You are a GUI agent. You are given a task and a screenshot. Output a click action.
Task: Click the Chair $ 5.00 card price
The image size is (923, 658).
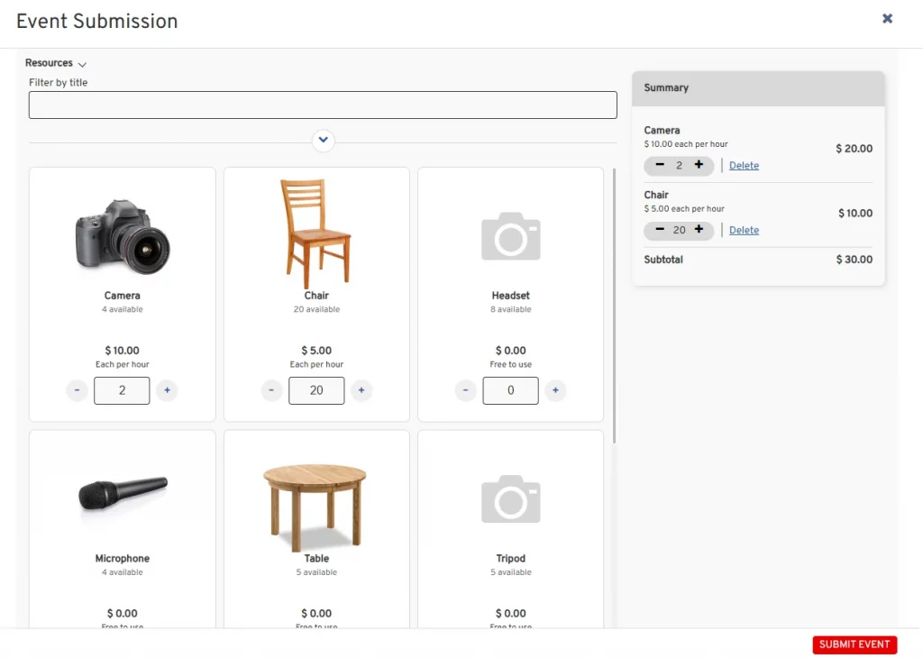[x=316, y=351]
